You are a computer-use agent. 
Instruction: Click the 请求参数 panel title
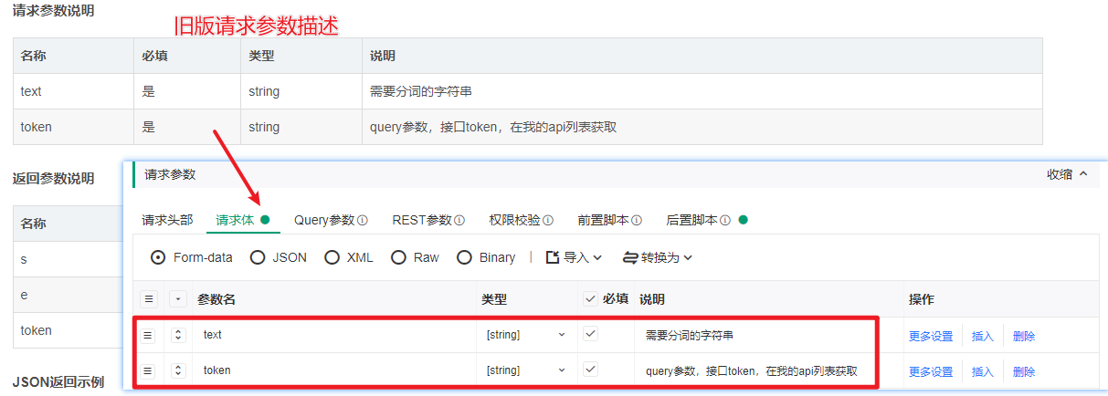point(170,174)
